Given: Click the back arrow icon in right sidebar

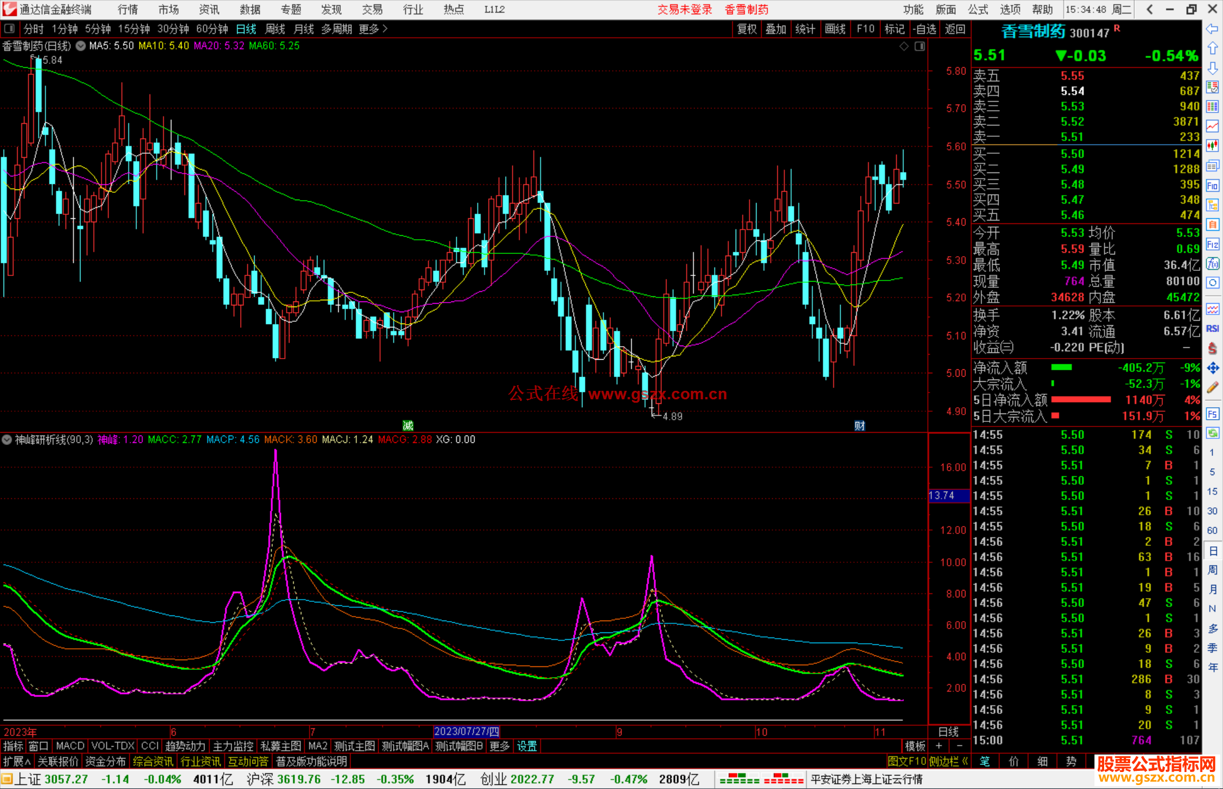Looking at the screenshot, I should click(1212, 29).
